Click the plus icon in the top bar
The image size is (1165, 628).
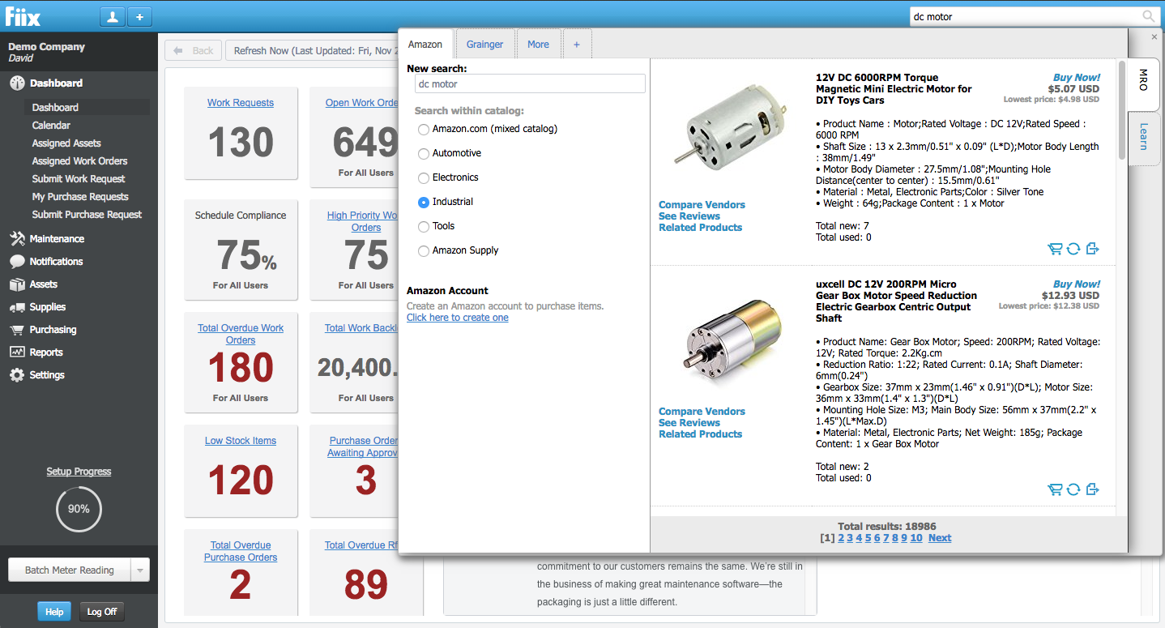point(139,16)
